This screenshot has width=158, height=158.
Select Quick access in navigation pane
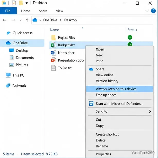pyautogui.click(x=23, y=33)
